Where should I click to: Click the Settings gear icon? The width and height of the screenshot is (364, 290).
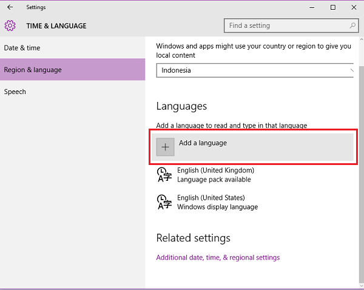click(x=10, y=25)
